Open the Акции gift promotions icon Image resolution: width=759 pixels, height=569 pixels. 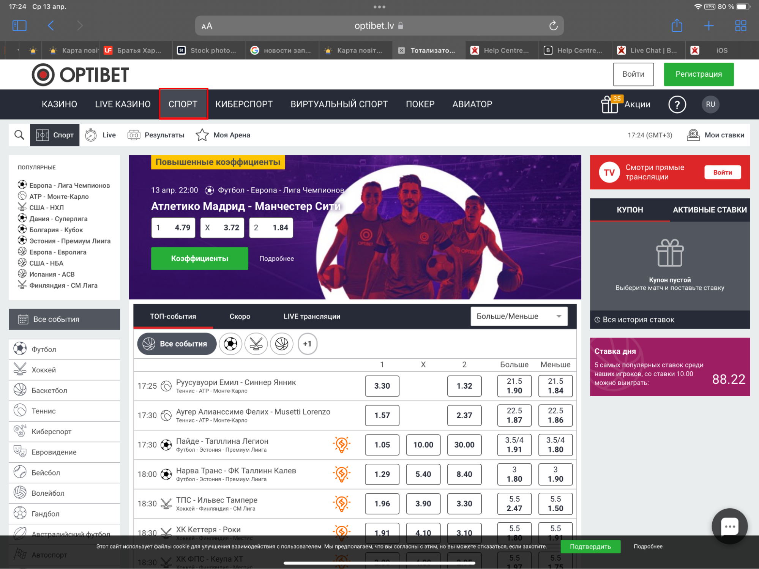pyautogui.click(x=609, y=104)
